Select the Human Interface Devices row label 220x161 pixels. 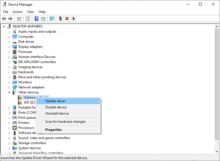click(37, 57)
